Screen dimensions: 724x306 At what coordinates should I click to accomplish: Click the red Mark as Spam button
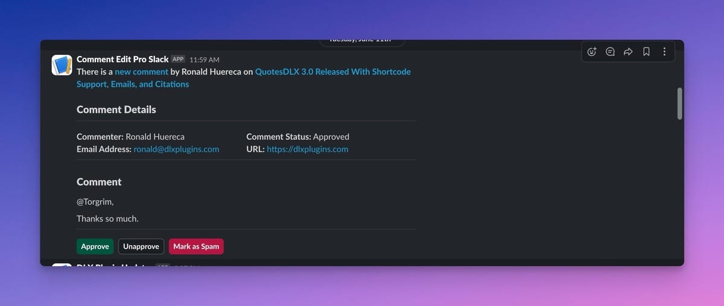pos(196,246)
